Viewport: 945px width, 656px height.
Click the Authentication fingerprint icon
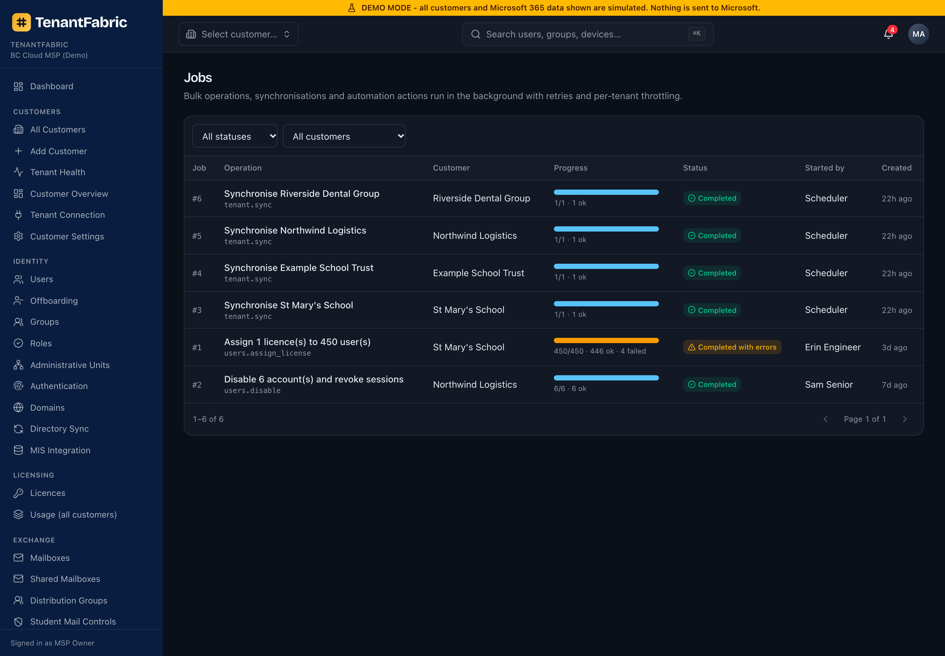click(x=18, y=386)
